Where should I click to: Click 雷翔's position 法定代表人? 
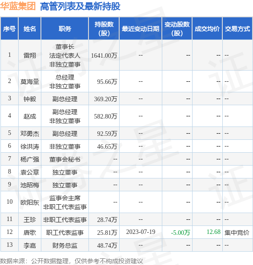[x=64, y=55]
